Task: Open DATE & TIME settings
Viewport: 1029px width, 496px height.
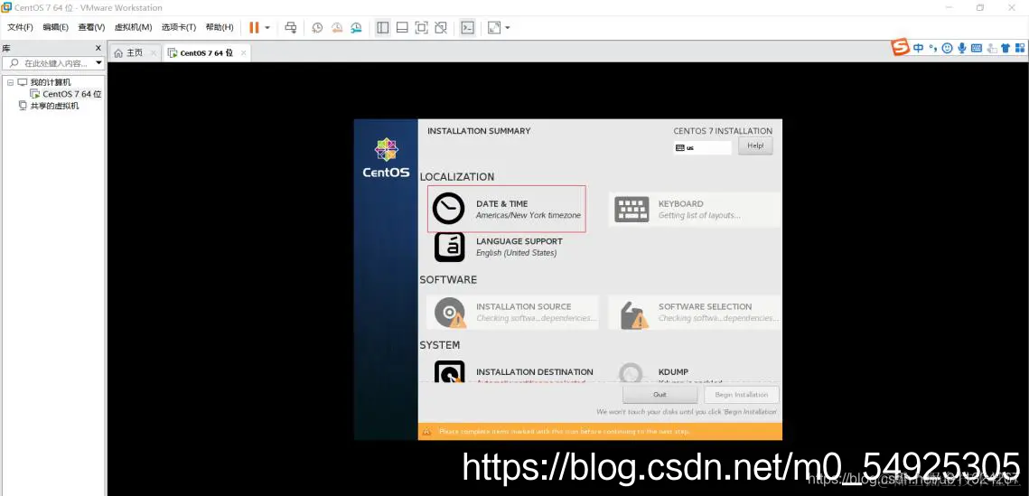Action: 506,209
